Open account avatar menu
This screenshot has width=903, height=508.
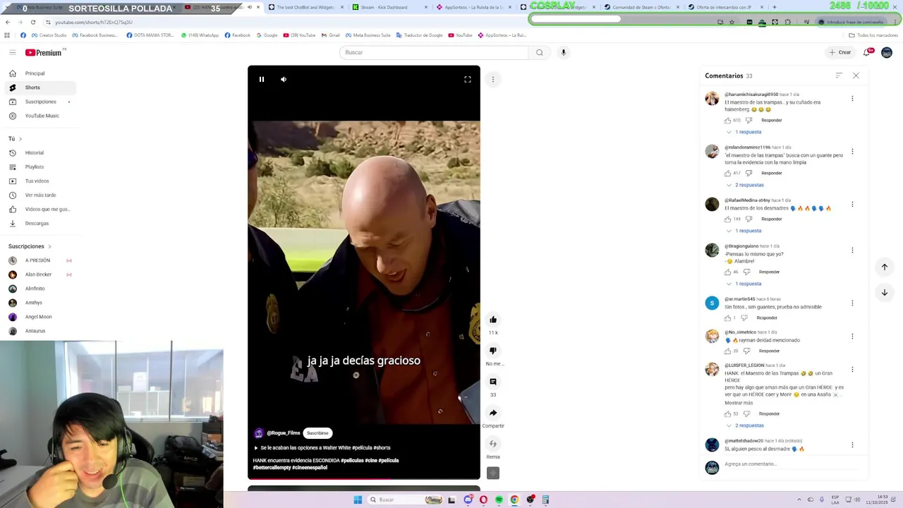[887, 52]
